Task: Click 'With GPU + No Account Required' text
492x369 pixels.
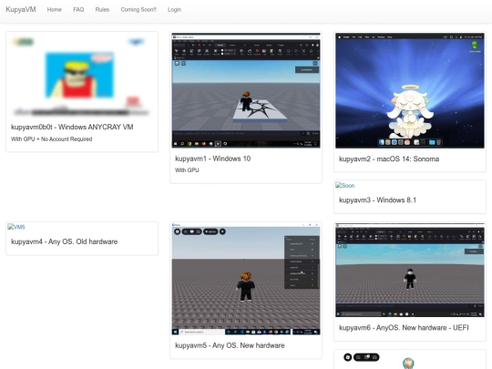Action: pyautogui.click(x=51, y=139)
